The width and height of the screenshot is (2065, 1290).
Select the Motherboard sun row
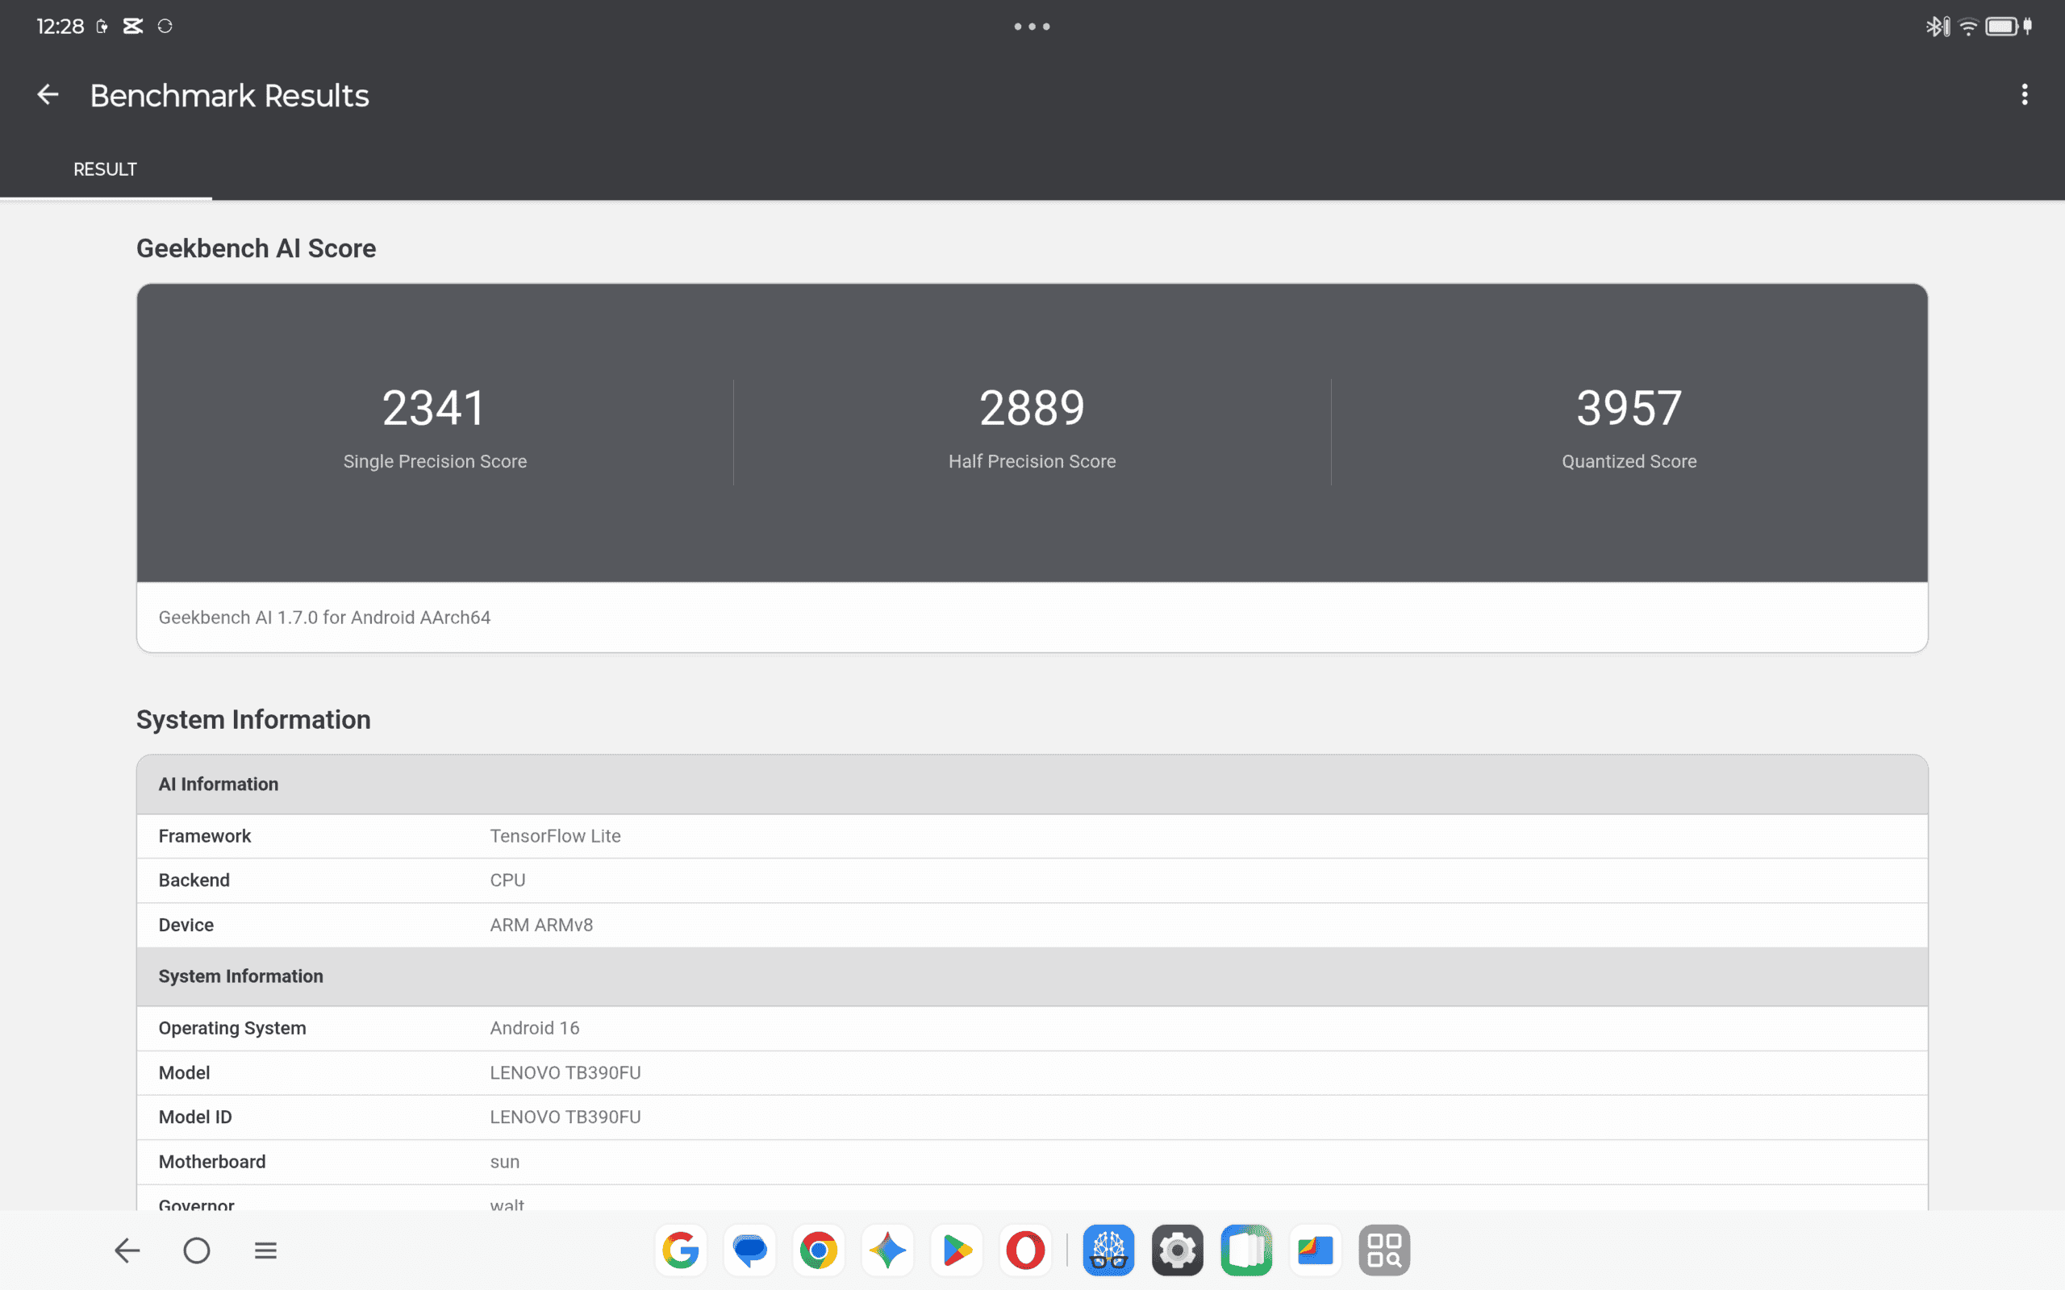(1032, 1162)
